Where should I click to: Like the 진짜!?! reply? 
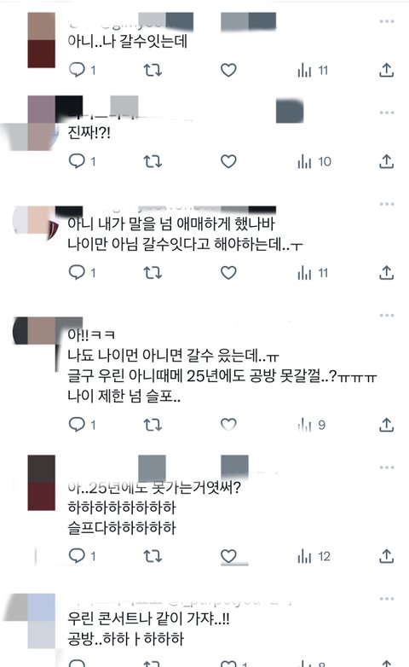[x=228, y=162]
